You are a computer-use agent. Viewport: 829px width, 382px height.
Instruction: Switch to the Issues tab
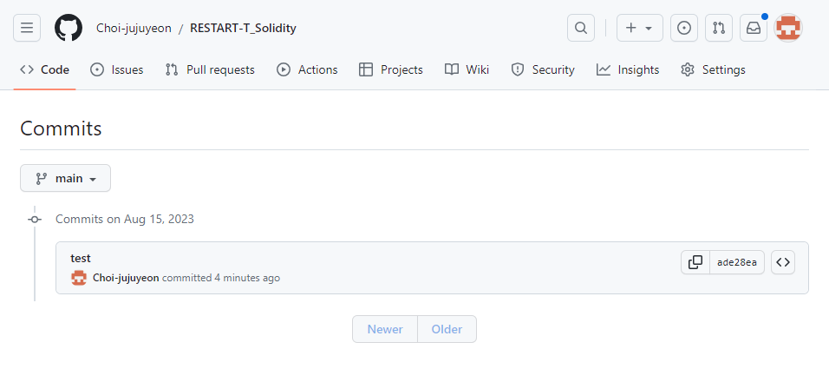[x=117, y=69]
